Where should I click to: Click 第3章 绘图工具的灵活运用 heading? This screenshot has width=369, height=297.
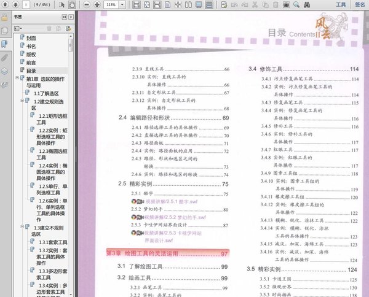coord(142,253)
